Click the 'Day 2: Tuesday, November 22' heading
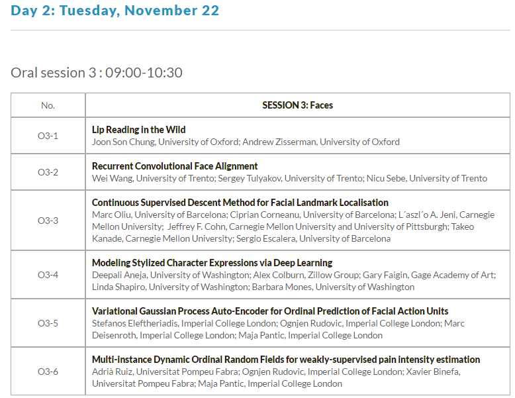 115,11
